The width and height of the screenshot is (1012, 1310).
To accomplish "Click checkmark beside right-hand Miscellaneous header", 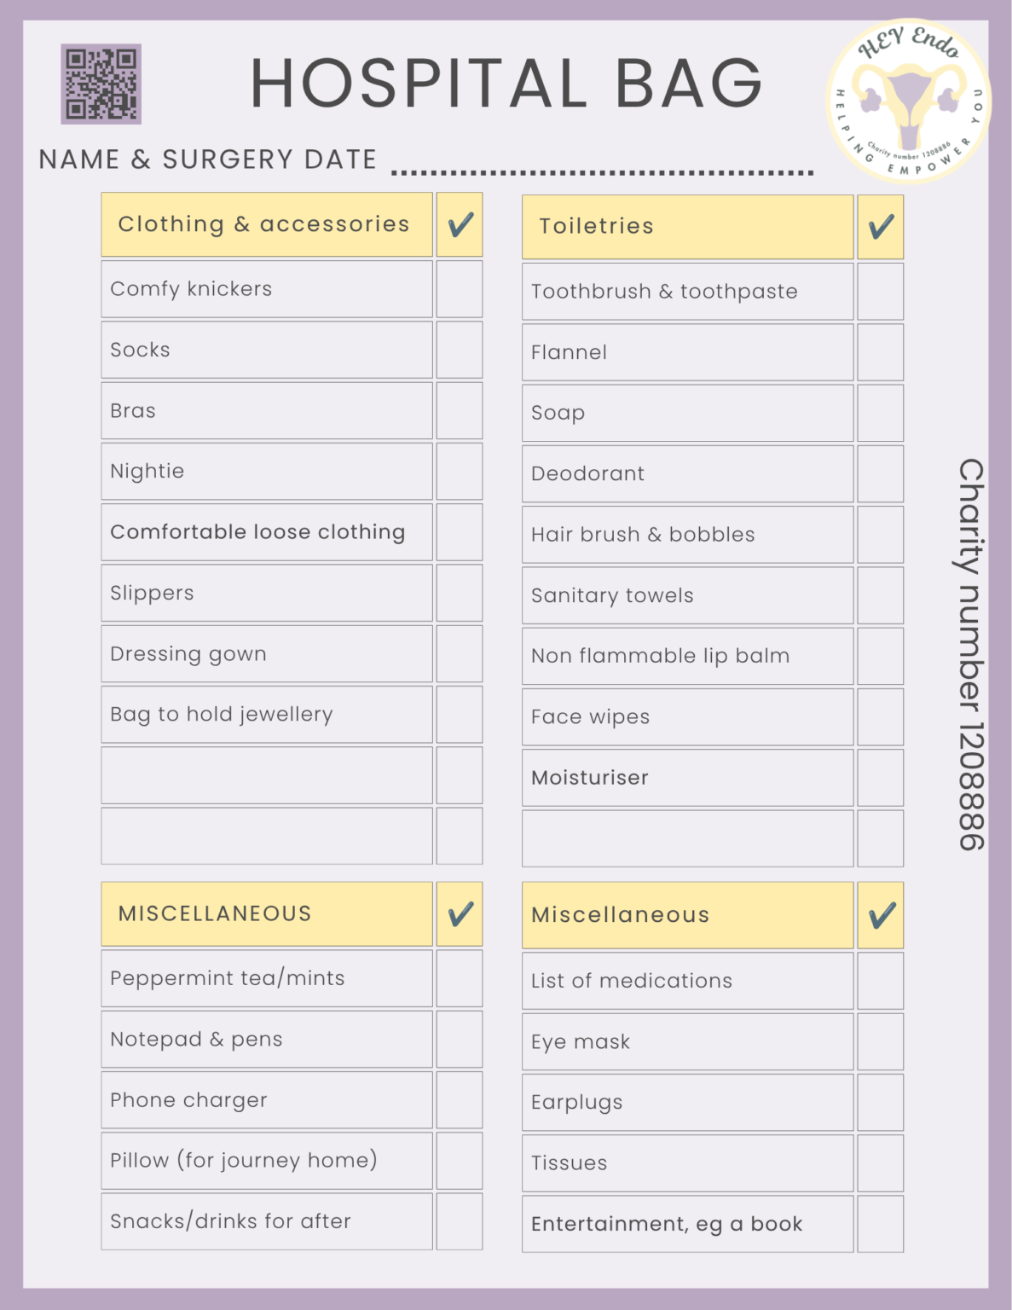I will pyautogui.click(x=881, y=916).
